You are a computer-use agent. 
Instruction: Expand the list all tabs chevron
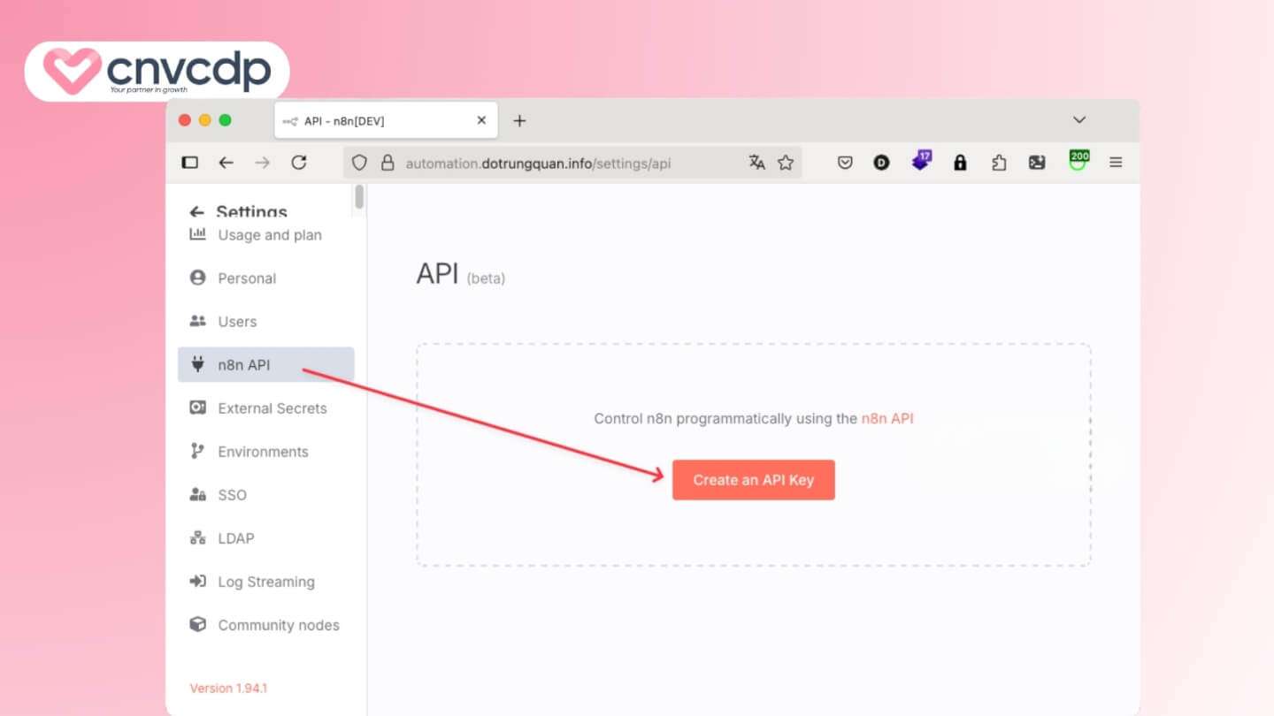point(1079,120)
